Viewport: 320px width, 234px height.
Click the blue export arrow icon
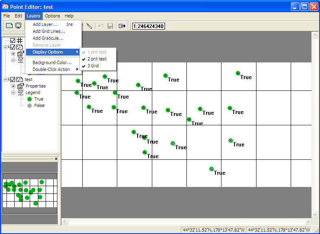coord(122,26)
